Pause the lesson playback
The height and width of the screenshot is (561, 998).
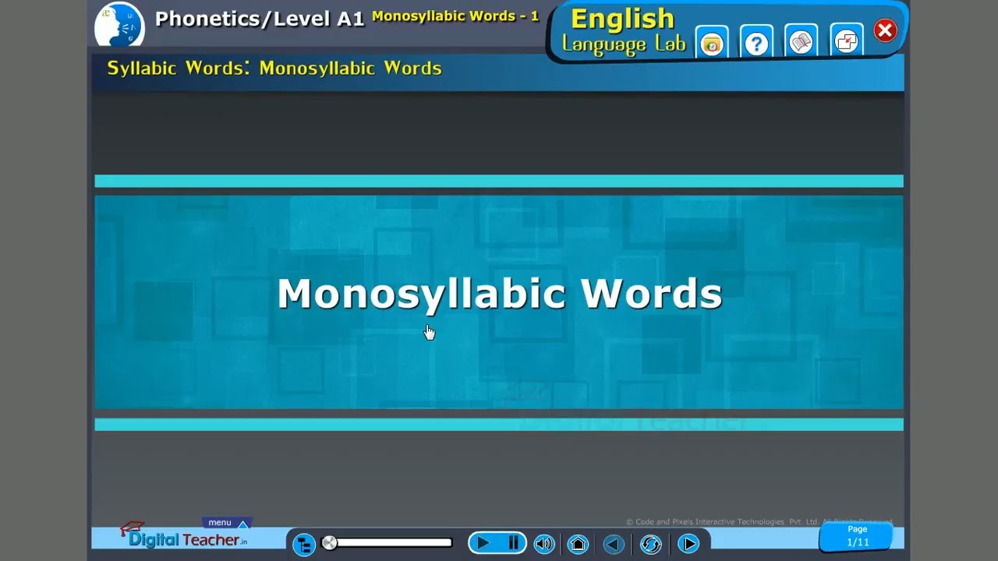[x=513, y=543]
